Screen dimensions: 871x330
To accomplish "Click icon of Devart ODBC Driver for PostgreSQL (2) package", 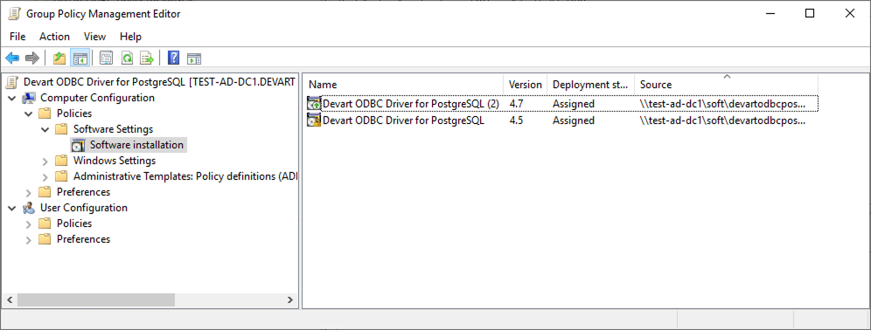I will [x=315, y=104].
